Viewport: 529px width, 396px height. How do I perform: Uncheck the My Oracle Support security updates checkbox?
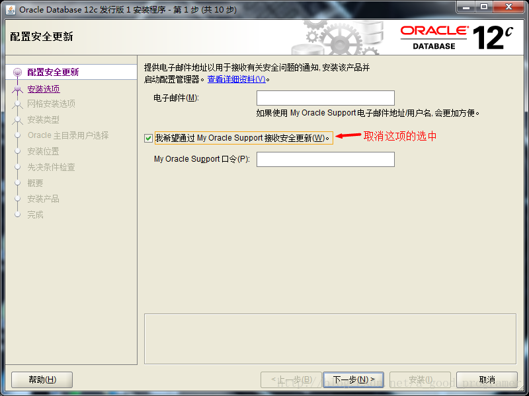pos(148,138)
